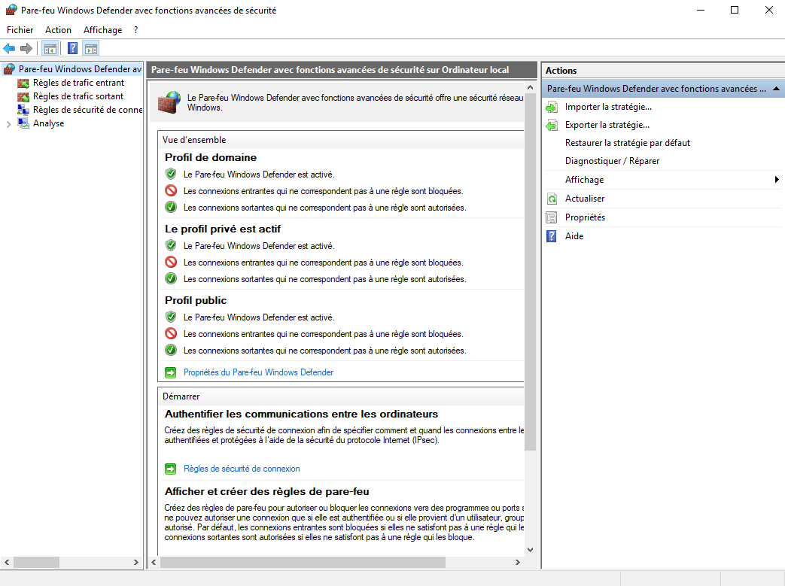The height and width of the screenshot is (586, 785).
Task: Open the Affichage submenu arrow in Actions pane
Action: click(776, 180)
